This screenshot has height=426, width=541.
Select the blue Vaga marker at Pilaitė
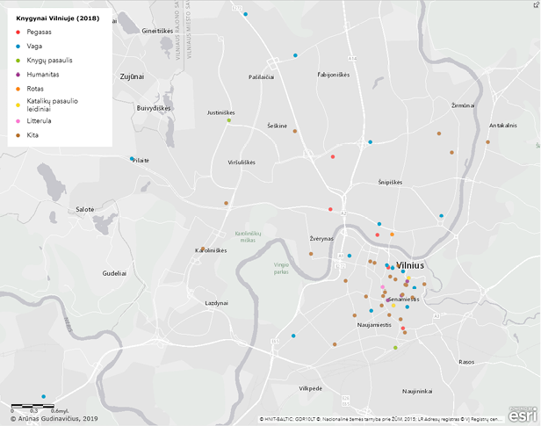[x=132, y=159]
